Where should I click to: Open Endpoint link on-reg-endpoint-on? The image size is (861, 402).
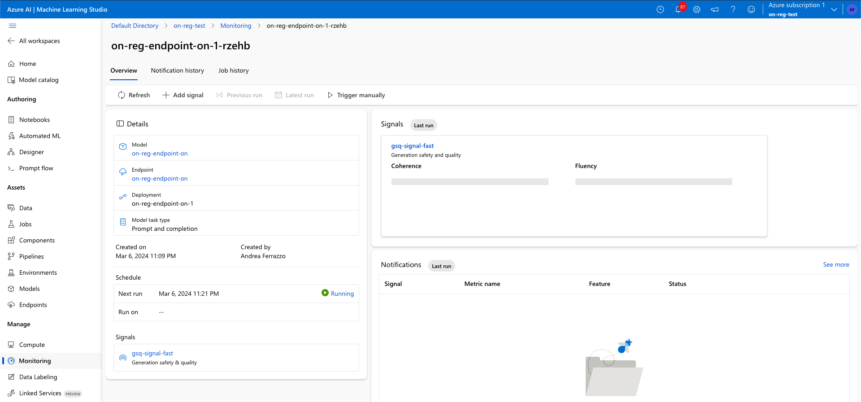(x=160, y=178)
